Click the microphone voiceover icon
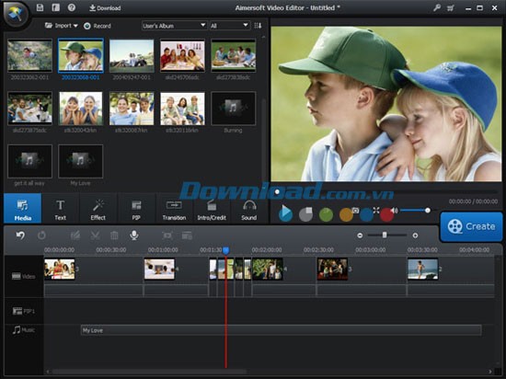The image size is (506, 379). [134, 235]
